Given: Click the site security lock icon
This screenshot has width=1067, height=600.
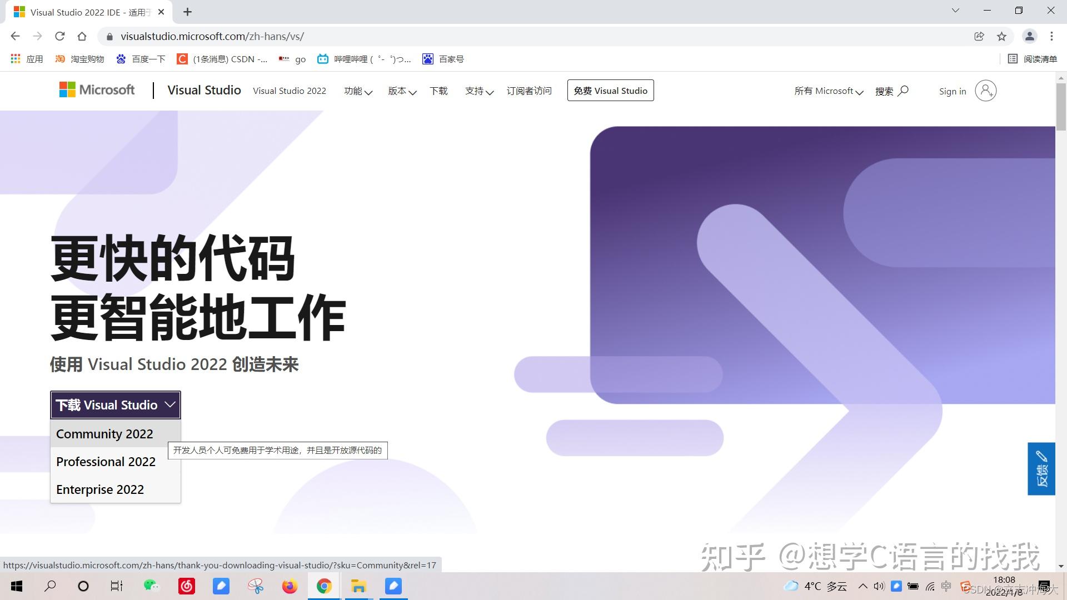Looking at the screenshot, I should tap(109, 36).
